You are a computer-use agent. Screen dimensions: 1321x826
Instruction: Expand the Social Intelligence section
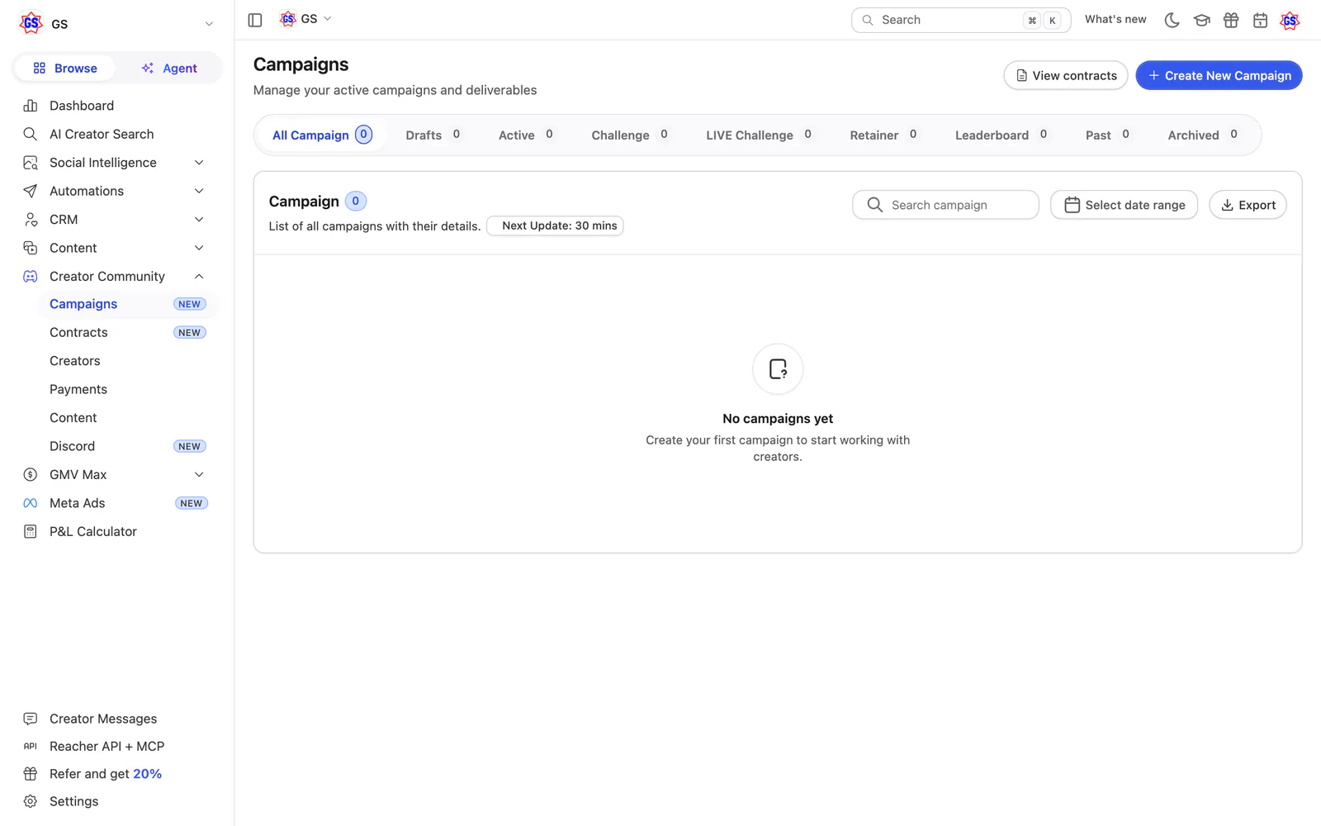(199, 163)
